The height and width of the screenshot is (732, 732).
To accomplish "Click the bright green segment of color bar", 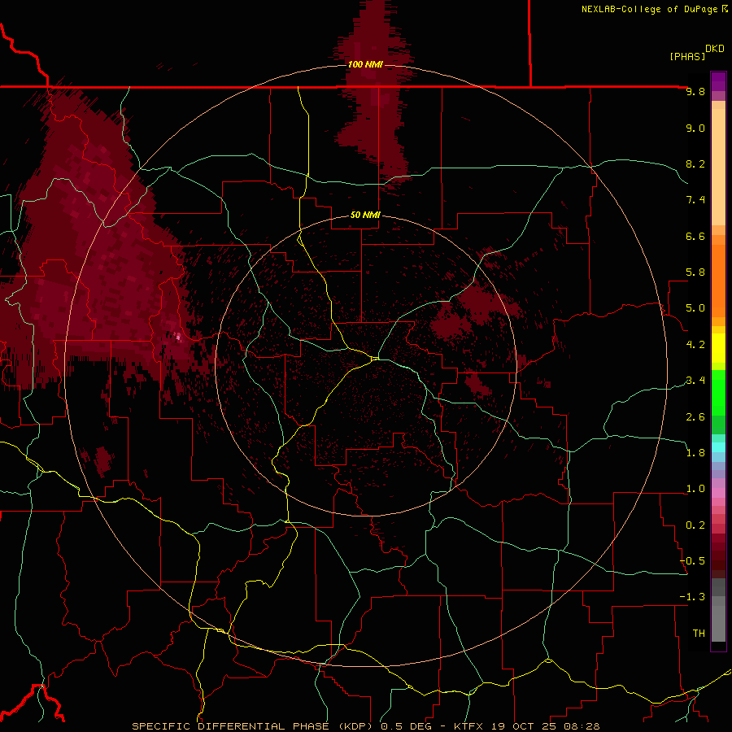I will (x=718, y=391).
